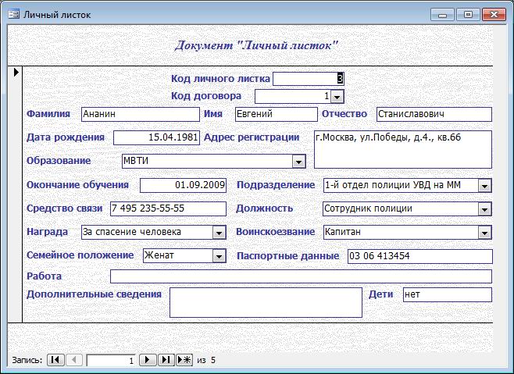The width and height of the screenshot is (514, 374).
Task: Open the Код договора dropdown
Action: point(337,96)
